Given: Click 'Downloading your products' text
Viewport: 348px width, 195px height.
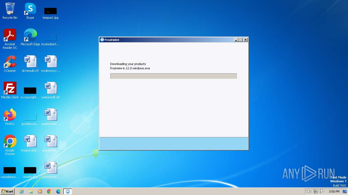Looking at the screenshot, I should point(128,64).
